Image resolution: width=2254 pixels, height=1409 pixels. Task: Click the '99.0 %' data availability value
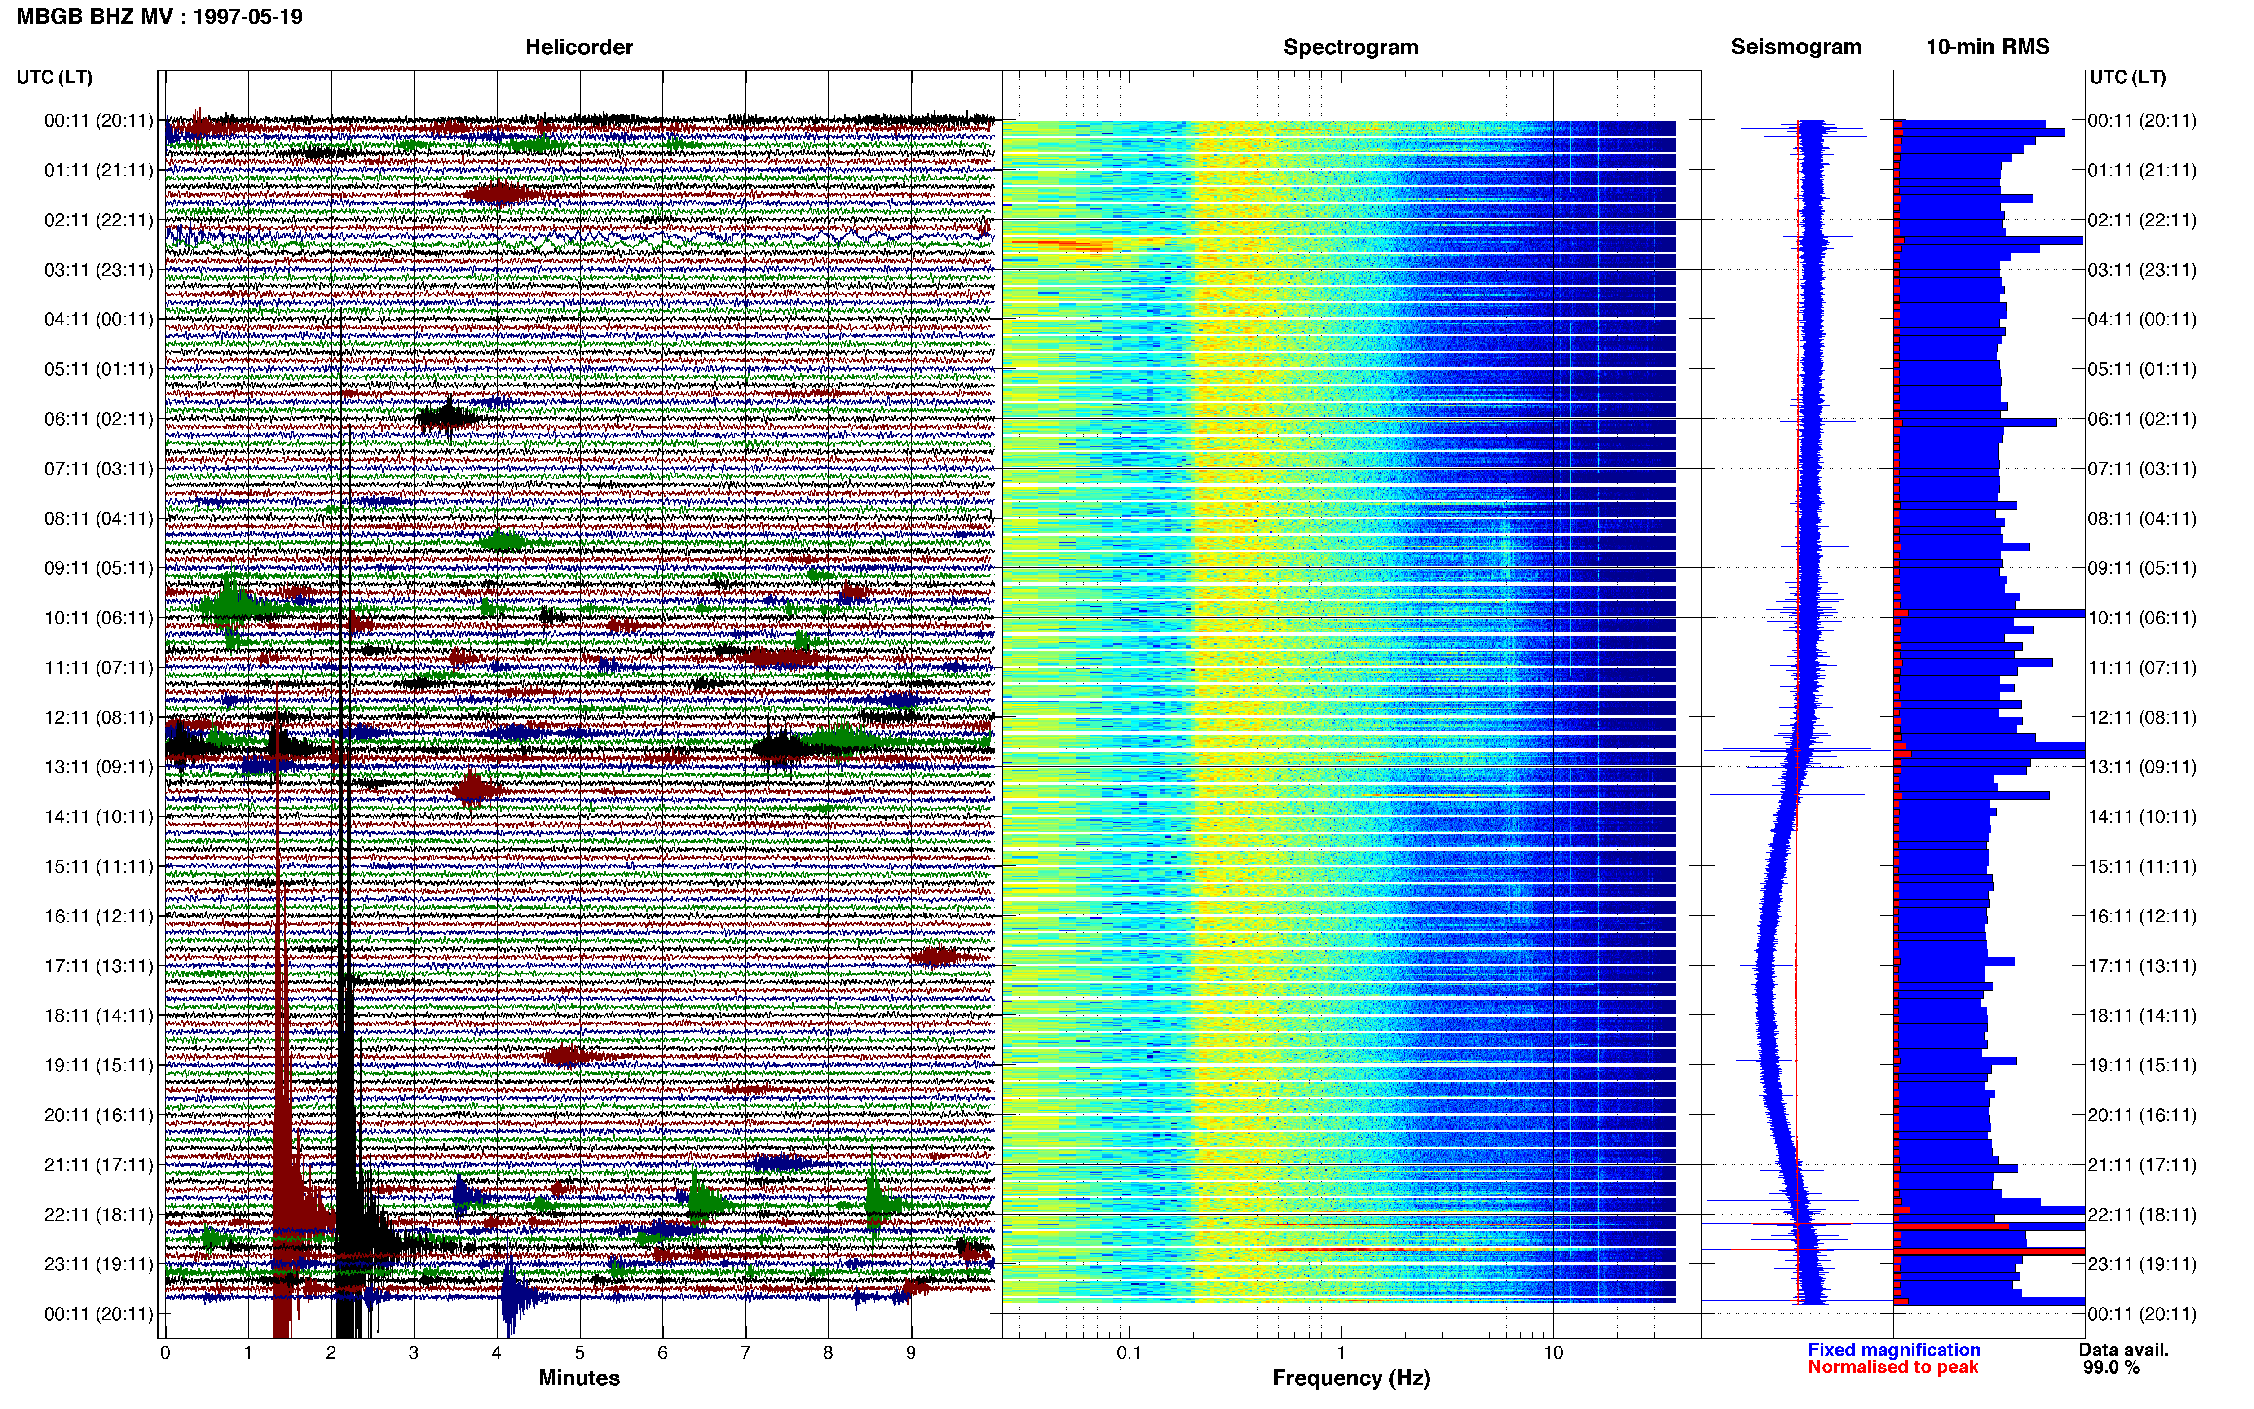(2111, 1367)
